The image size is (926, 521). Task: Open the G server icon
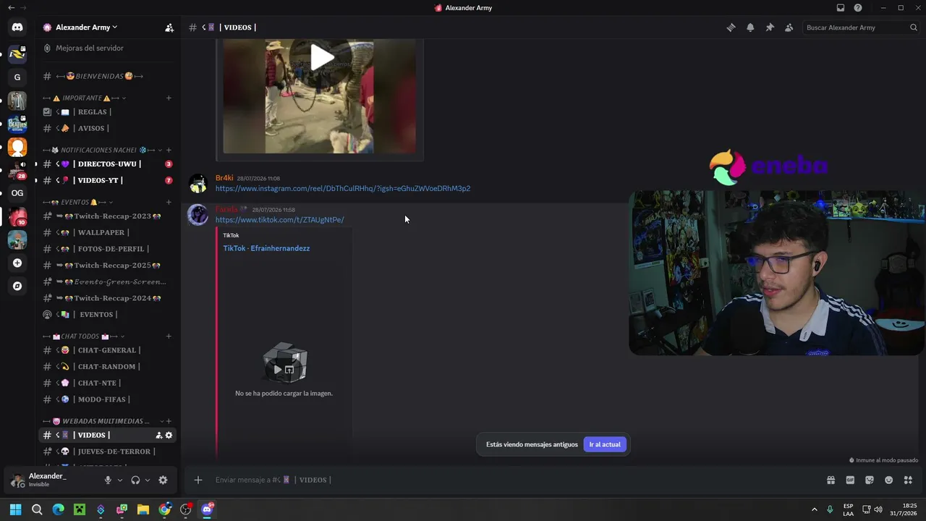pos(17,77)
